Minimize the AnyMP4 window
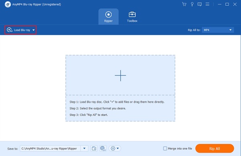 coord(219,4)
